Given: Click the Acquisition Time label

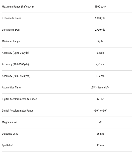Looking at the screenshot, I should pos(11,87).
